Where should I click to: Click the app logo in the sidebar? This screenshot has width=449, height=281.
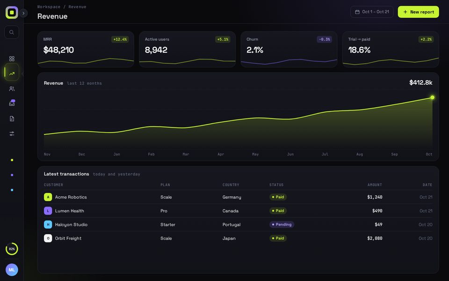[12, 12]
